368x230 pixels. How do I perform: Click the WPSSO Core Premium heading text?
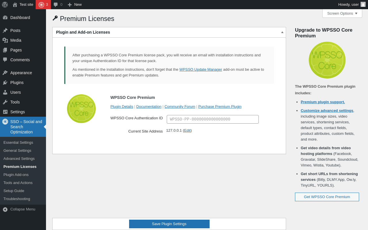(x=133, y=97)
